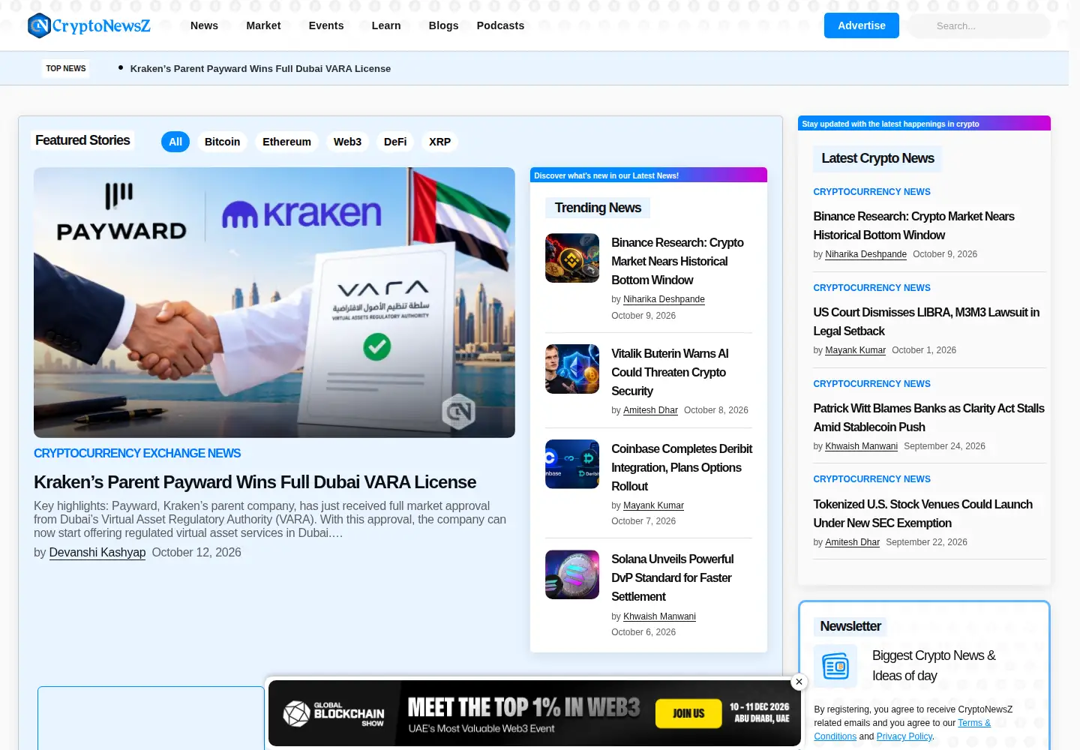The image size is (1080, 750).
Task: Open the Vitalik Buterin article thumbnail
Action: point(572,369)
